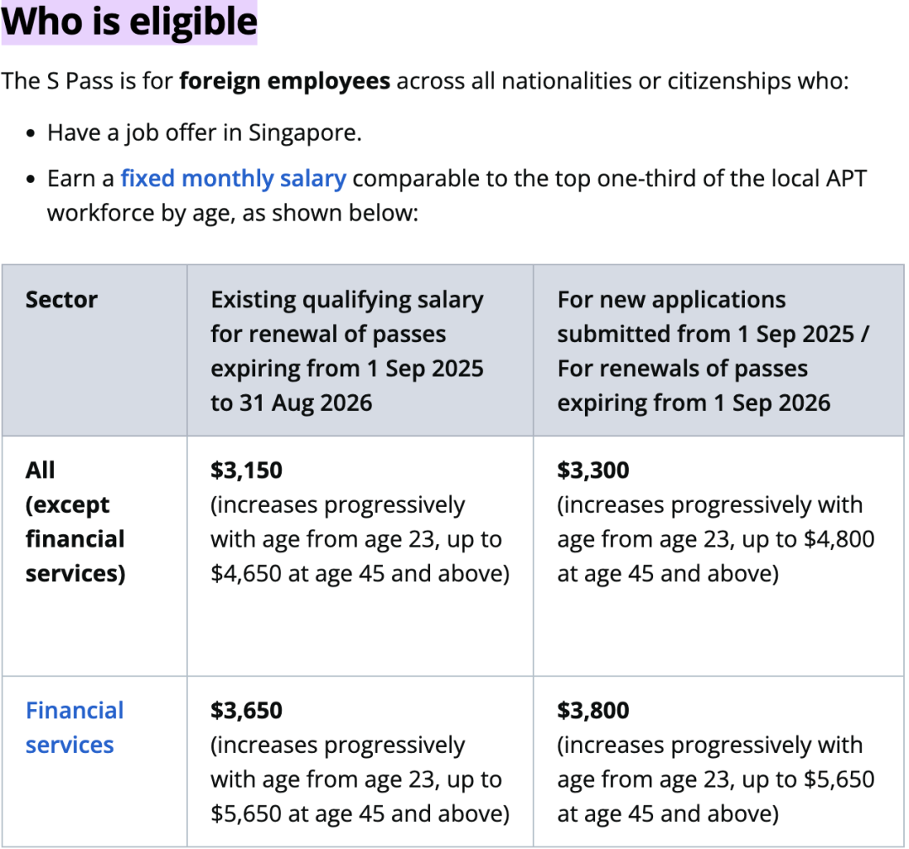This screenshot has height=849, width=909.
Task: Click the expiring from 1 Sep 2026 text
Action: [694, 403]
